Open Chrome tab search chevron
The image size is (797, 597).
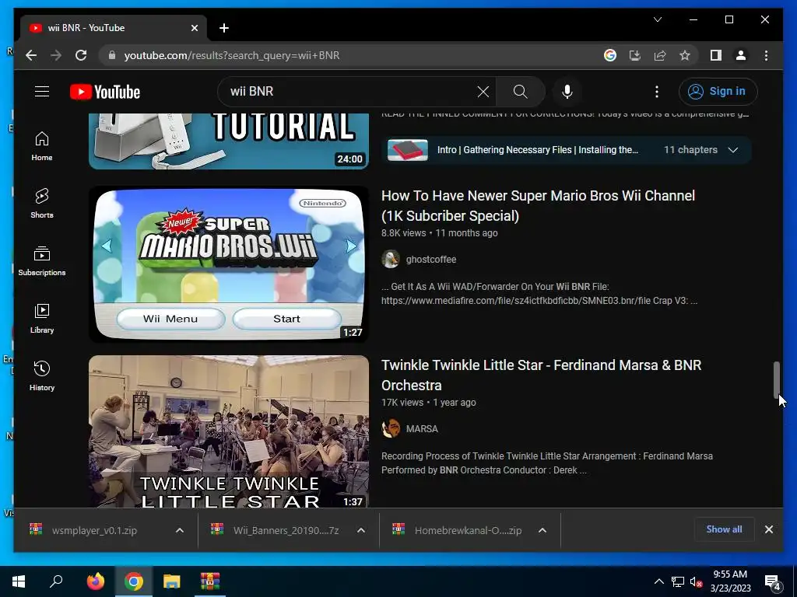point(657,19)
